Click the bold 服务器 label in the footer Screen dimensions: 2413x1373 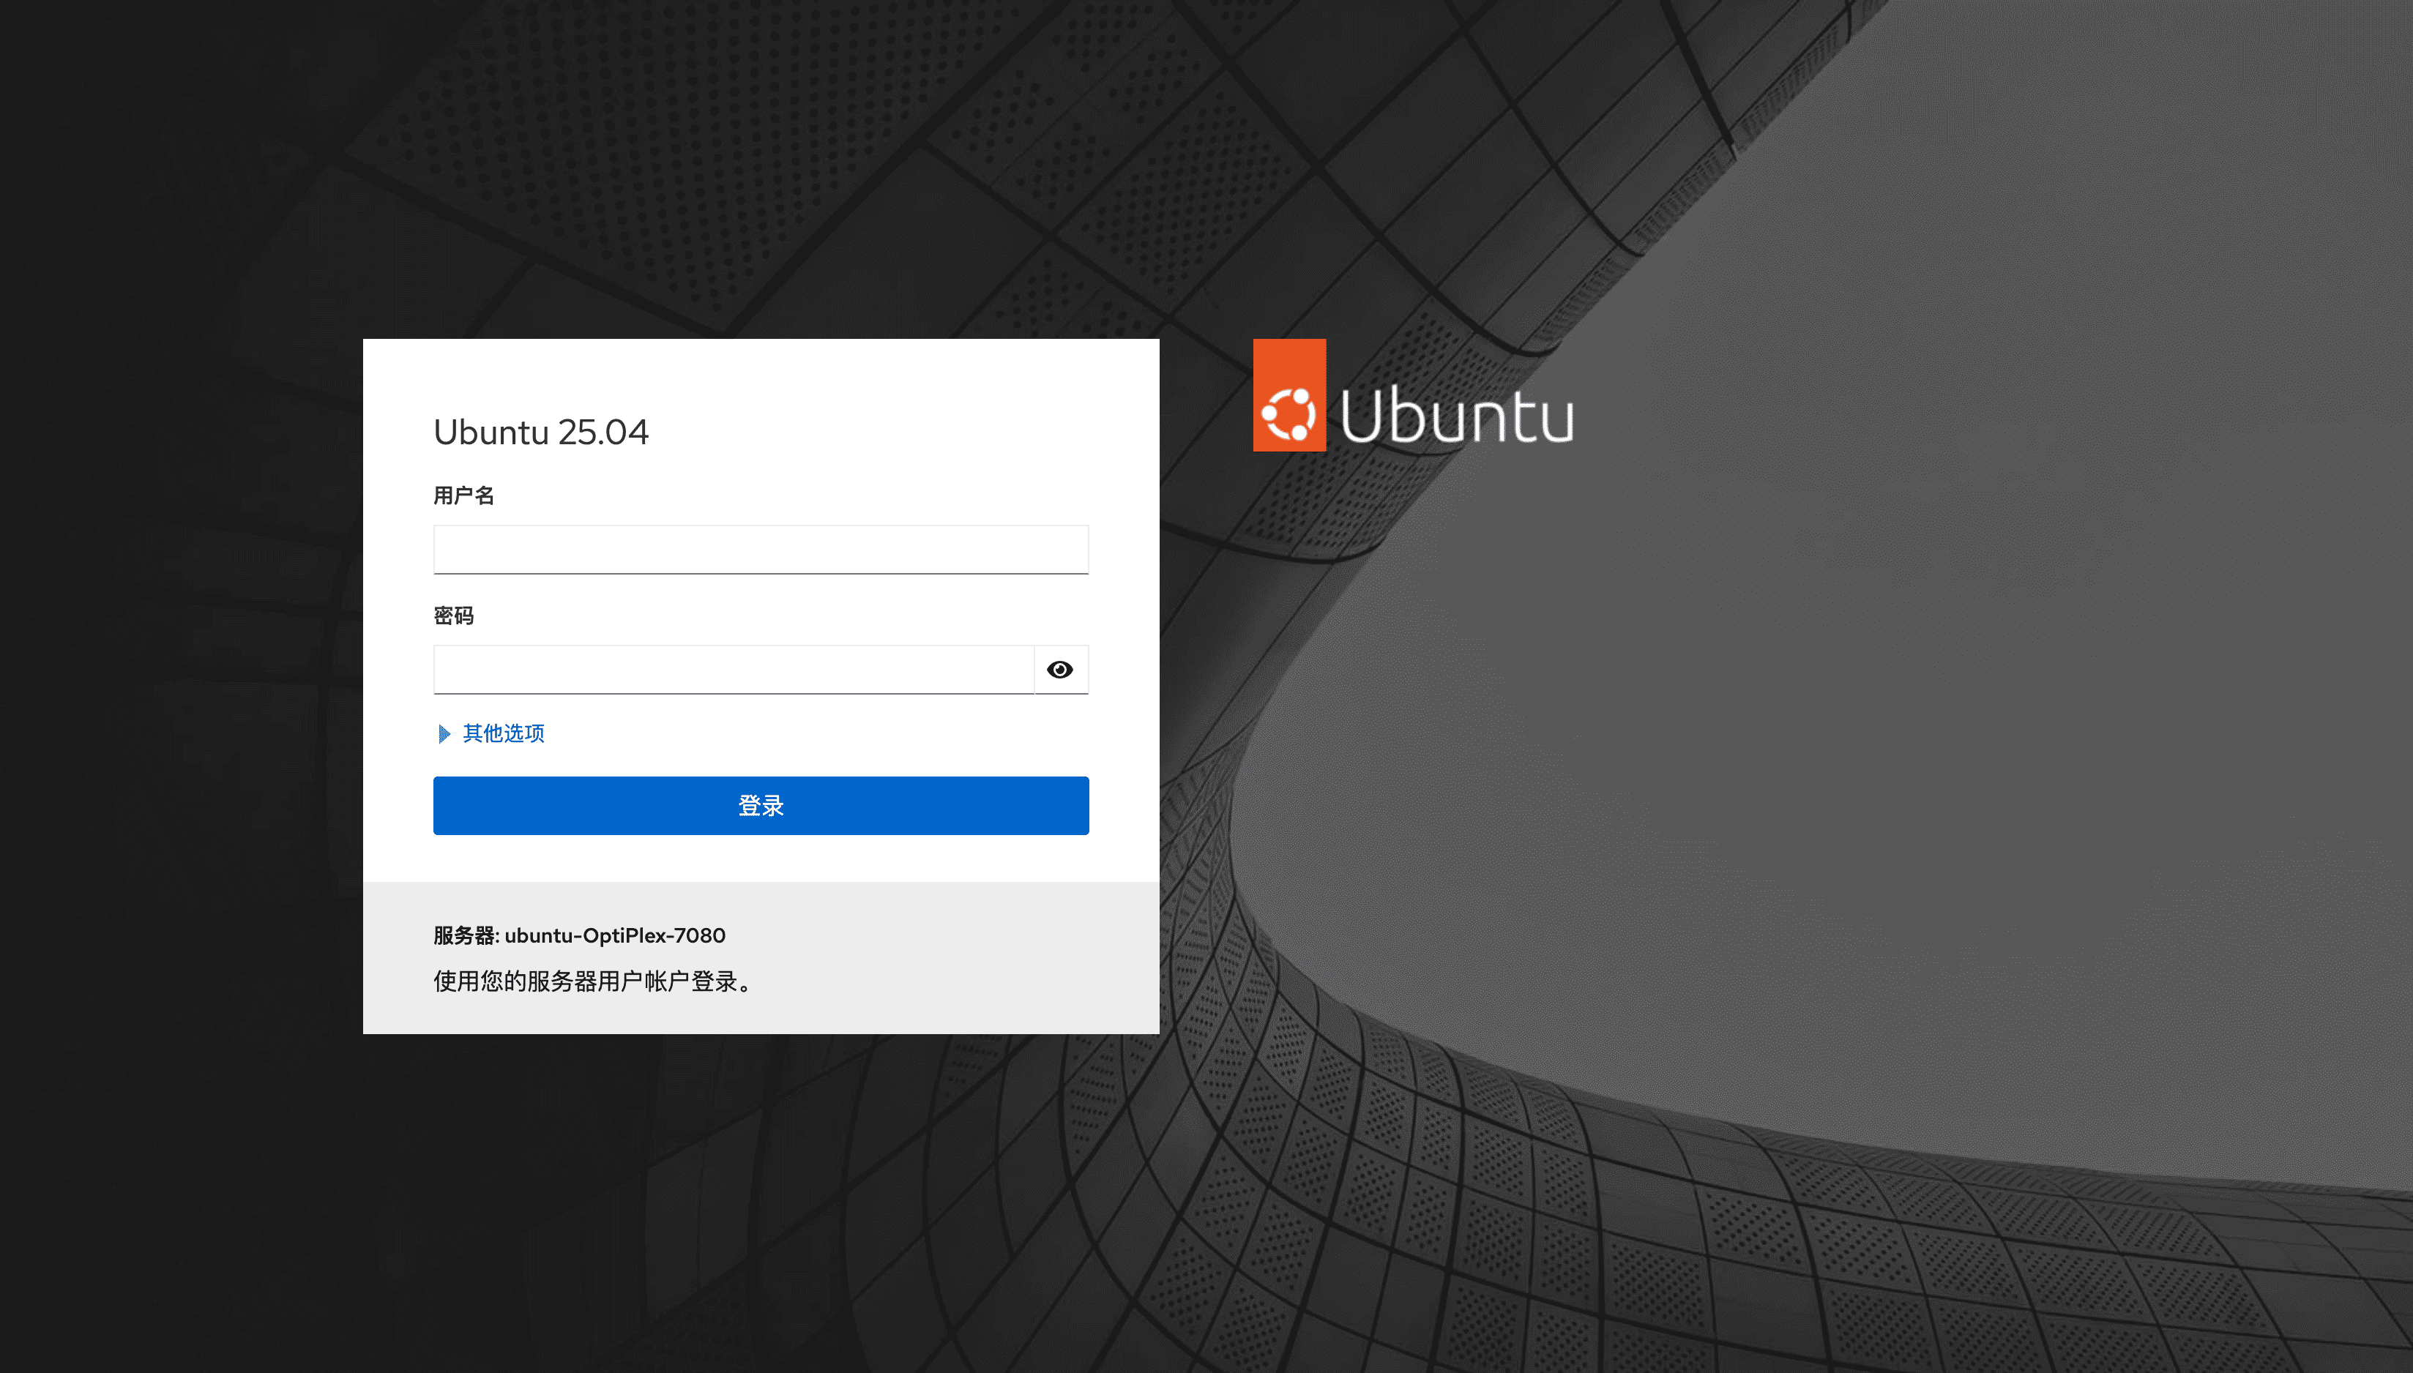(465, 935)
